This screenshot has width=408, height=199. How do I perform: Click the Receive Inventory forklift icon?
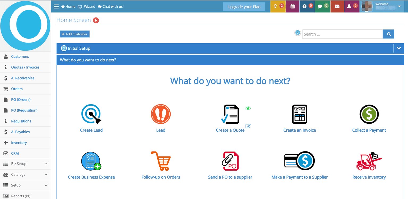pyautogui.click(x=369, y=161)
